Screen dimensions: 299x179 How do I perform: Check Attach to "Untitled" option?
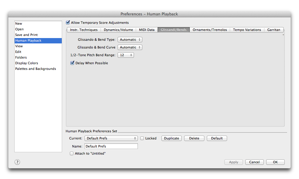72,153
